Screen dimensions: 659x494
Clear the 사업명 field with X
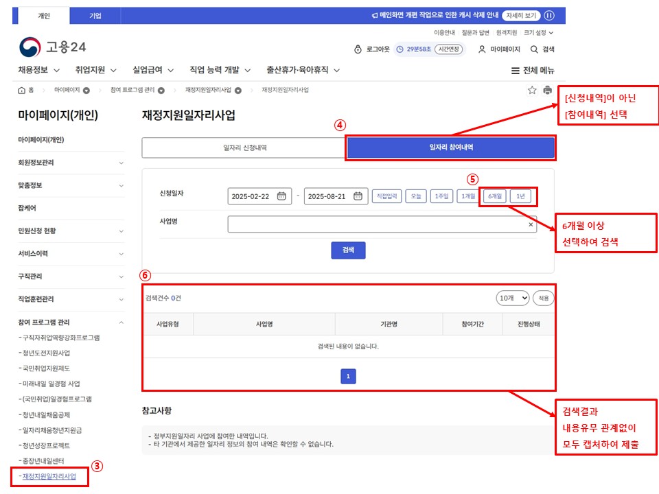pyautogui.click(x=530, y=224)
